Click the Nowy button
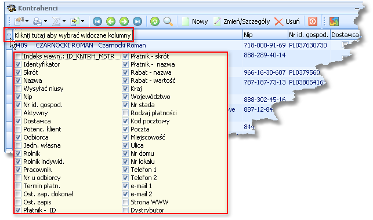This screenshot has height=220, width=373. click(x=195, y=21)
